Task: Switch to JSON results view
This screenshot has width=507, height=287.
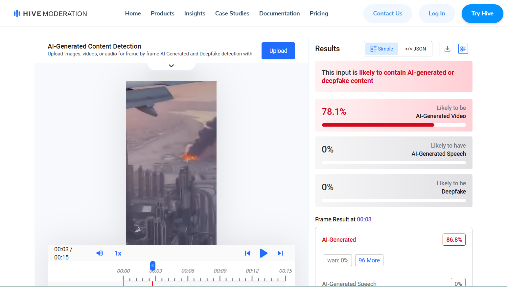Action: click(x=415, y=49)
